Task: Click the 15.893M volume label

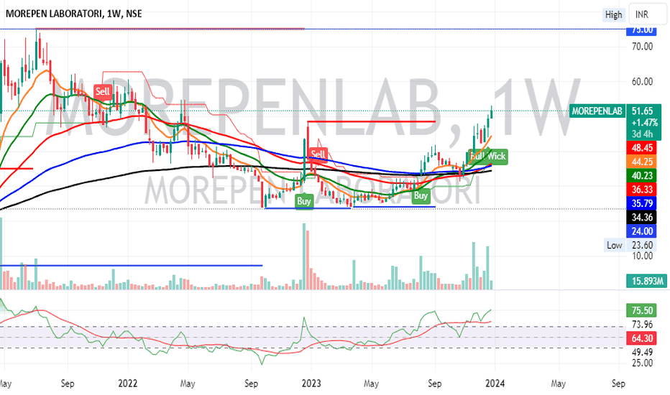Action: (x=647, y=281)
